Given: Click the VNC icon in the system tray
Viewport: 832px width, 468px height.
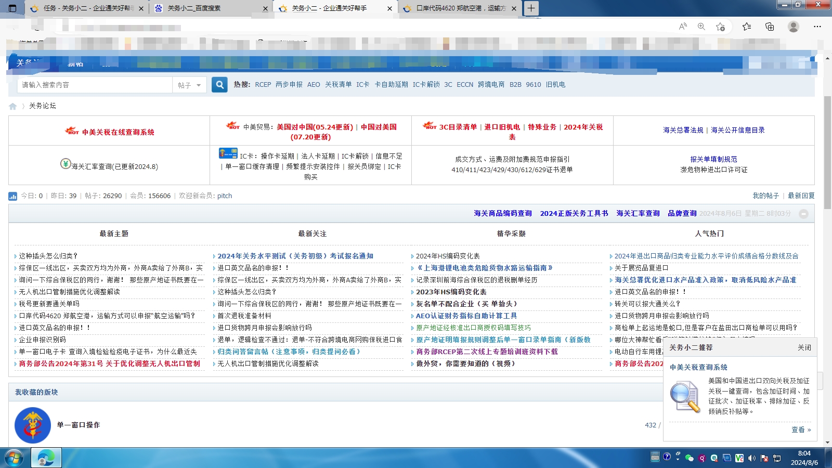Looking at the screenshot, I should pos(739,458).
